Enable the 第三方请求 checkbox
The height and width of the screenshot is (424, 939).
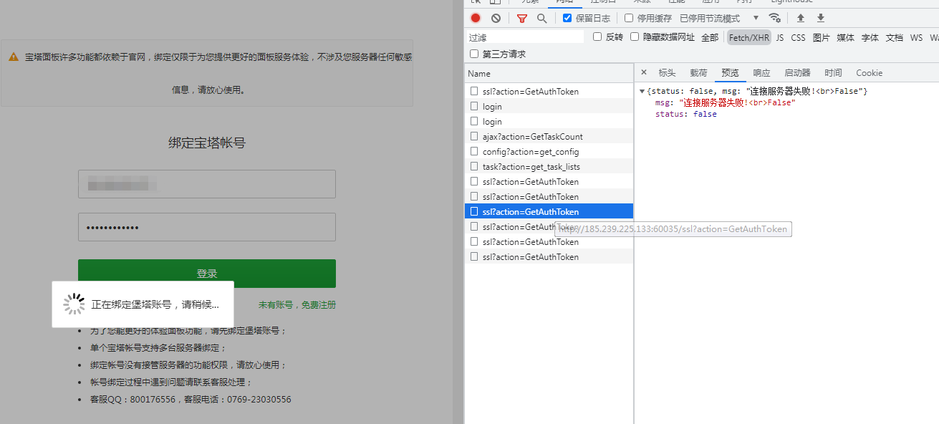click(474, 54)
